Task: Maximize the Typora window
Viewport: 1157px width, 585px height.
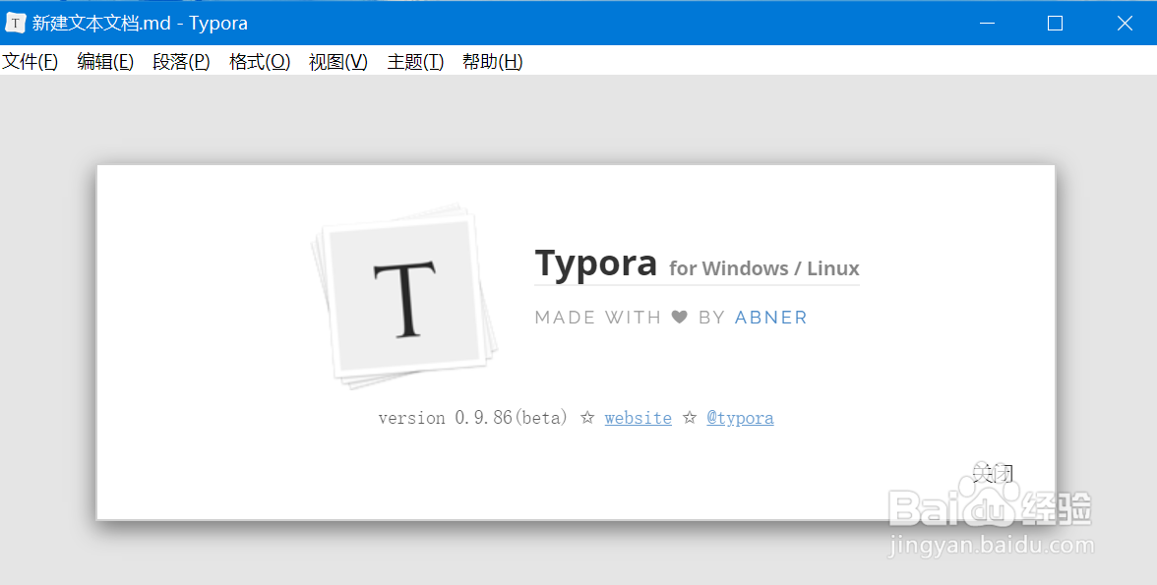Action: [x=1055, y=23]
